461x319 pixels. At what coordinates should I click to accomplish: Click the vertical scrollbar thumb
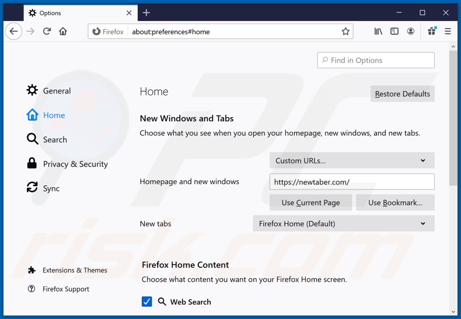tap(453, 117)
